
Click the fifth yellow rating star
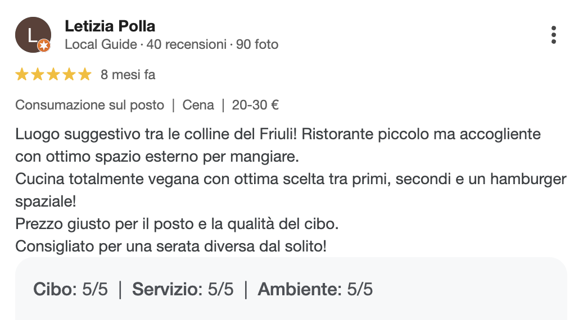click(x=84, y=75)
